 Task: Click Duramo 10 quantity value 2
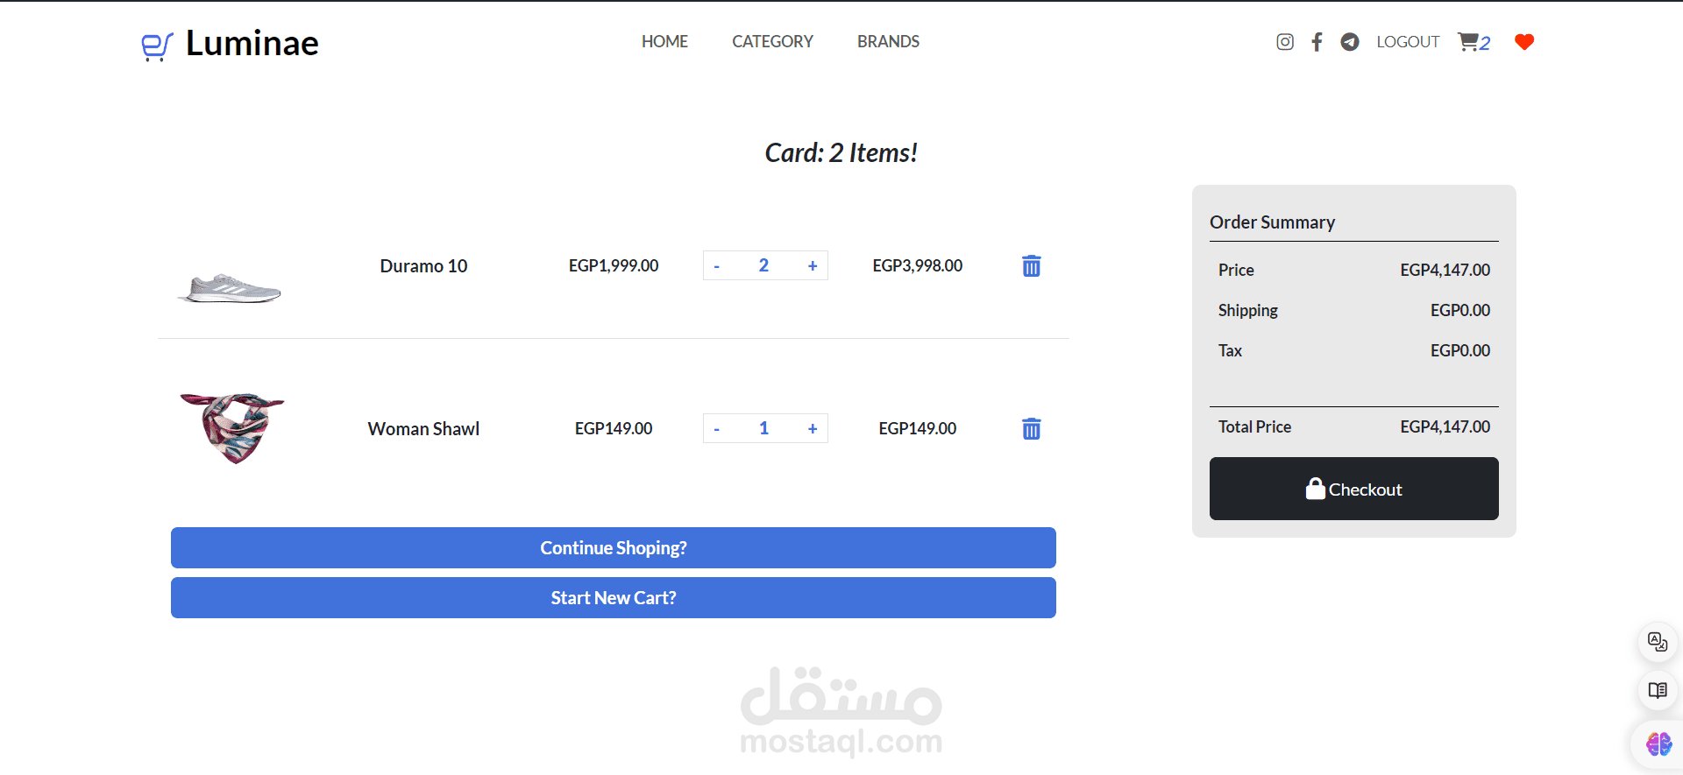(x=763, y=265)
